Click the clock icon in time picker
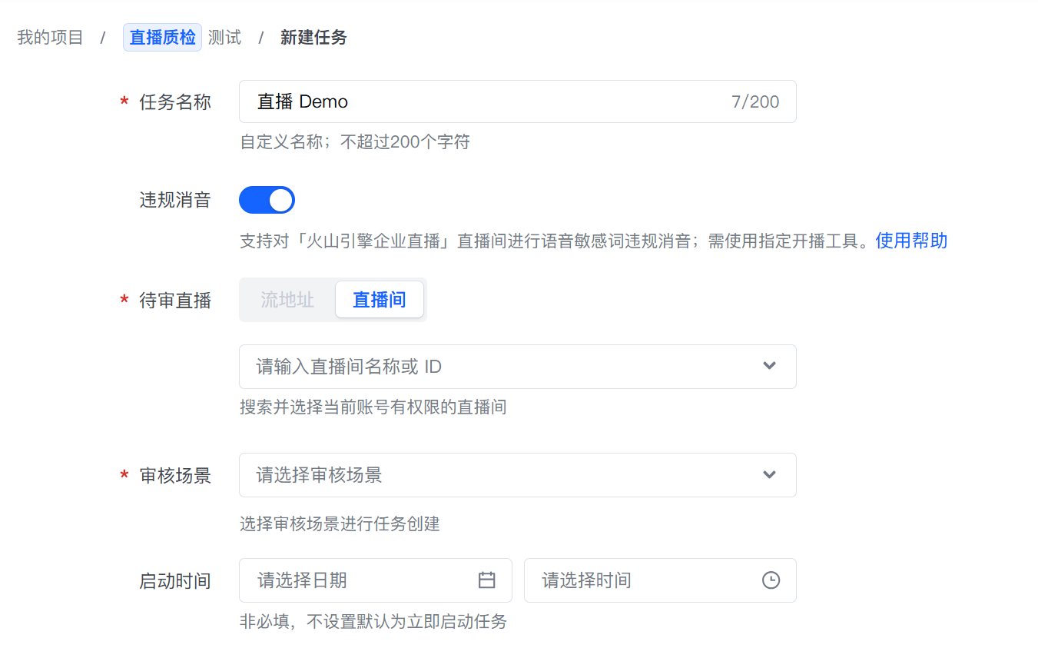 [x=771, y=580]
